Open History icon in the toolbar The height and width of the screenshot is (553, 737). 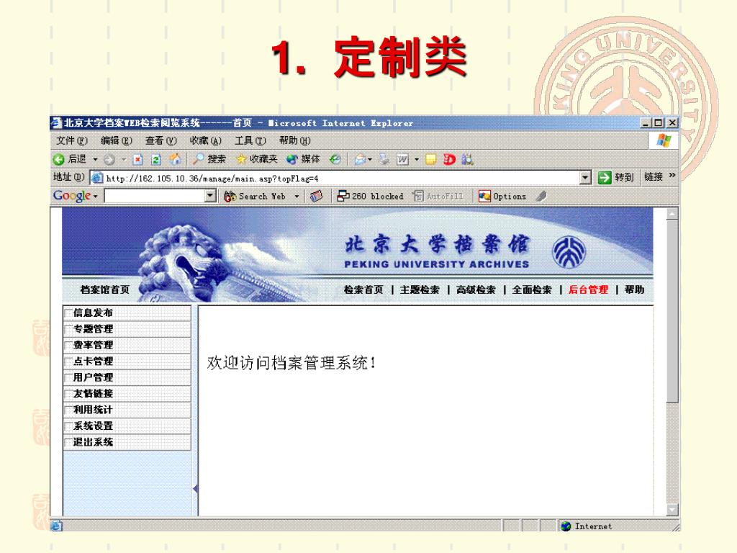[x=335, y=159]
